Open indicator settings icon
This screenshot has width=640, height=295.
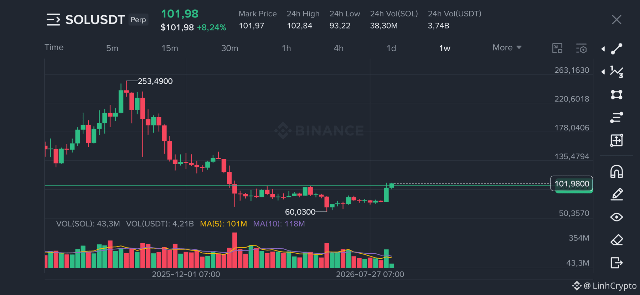581,48
